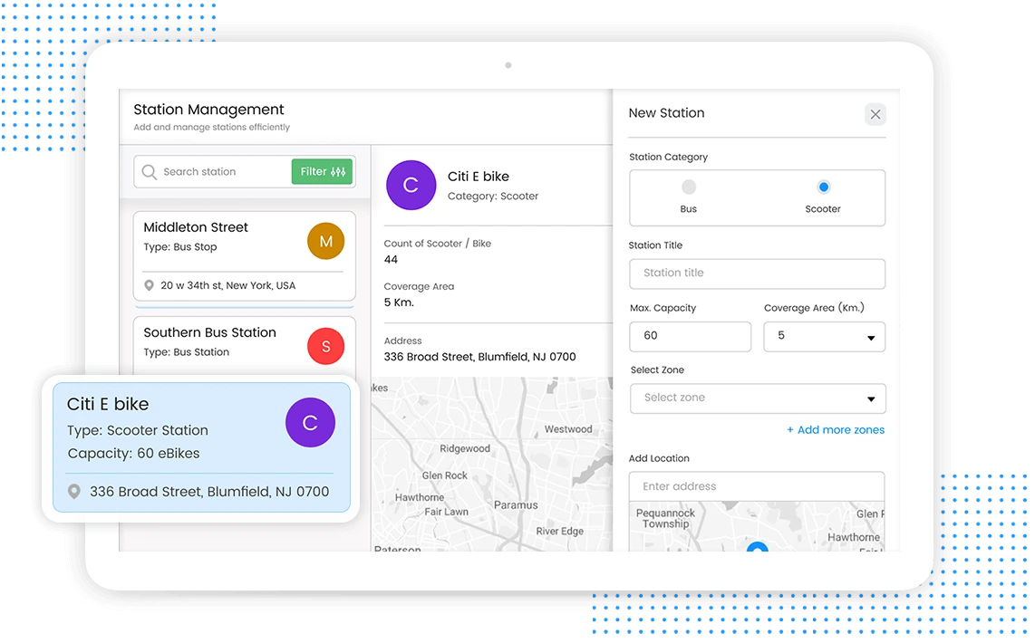The height and width of the screenshot is (643, 1035).
Task: Open the Southern Bus Station card
Action: [244, 346]
